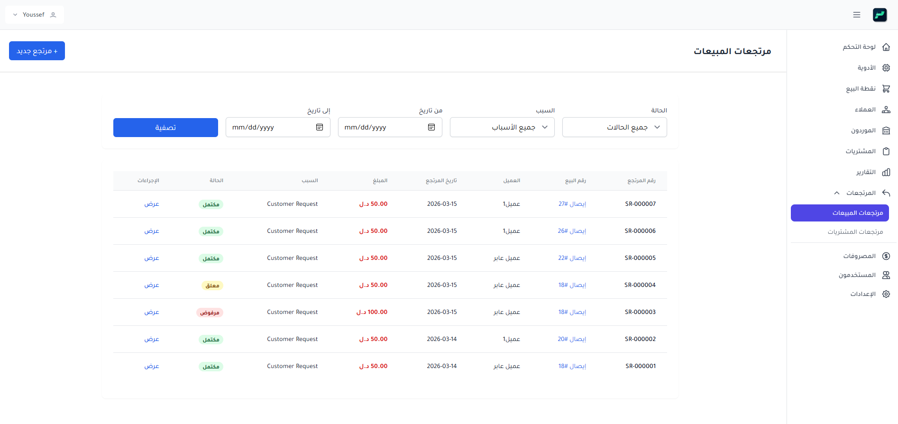Open the hamburger menu icon
Image resolution: width=898 pixels, height=424 pixels.
click(856, 15)
